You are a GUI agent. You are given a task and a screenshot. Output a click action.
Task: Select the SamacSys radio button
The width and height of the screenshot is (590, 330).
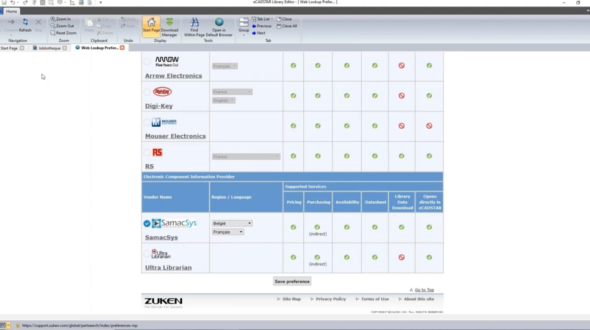coord(147,223)
